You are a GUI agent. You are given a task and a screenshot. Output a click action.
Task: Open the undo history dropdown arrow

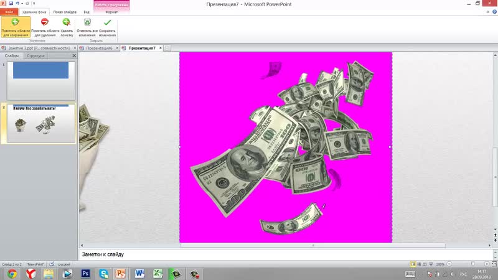coord(22,4)
